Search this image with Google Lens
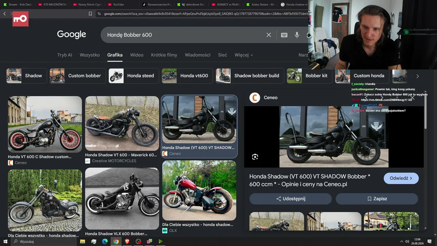 255,157
